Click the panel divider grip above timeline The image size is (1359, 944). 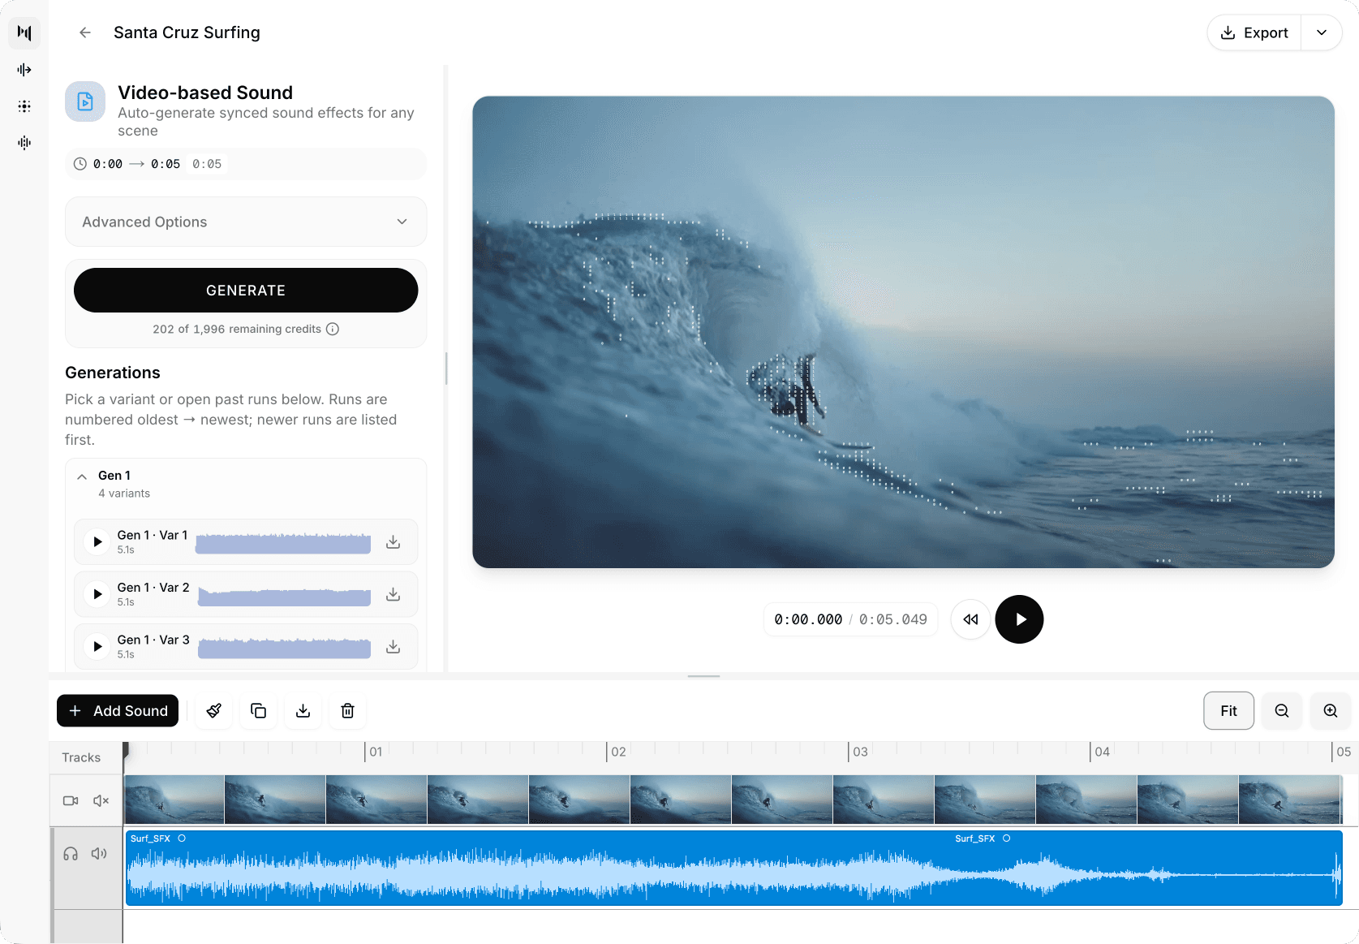(x=703, y=676)
